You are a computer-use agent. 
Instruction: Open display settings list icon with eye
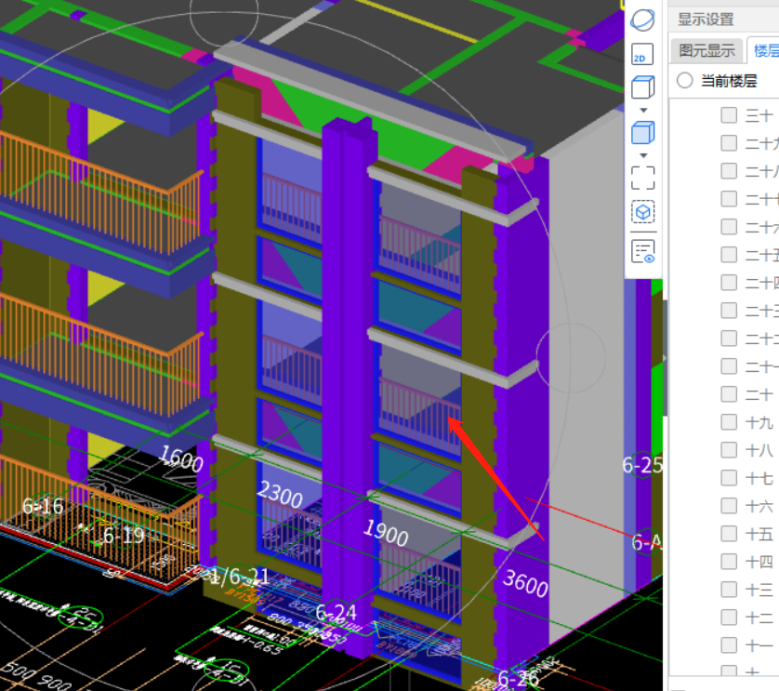(x=643, y=251)
